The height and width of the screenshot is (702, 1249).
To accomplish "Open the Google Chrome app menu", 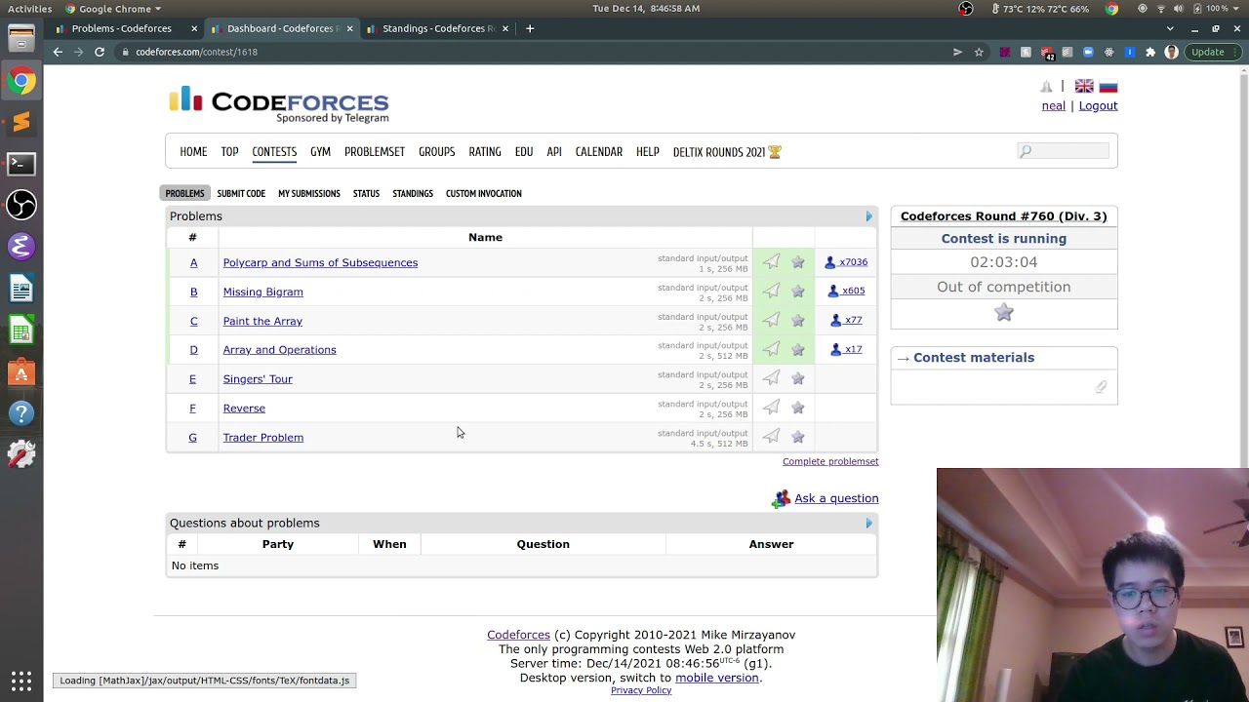I will pos(113,9).
